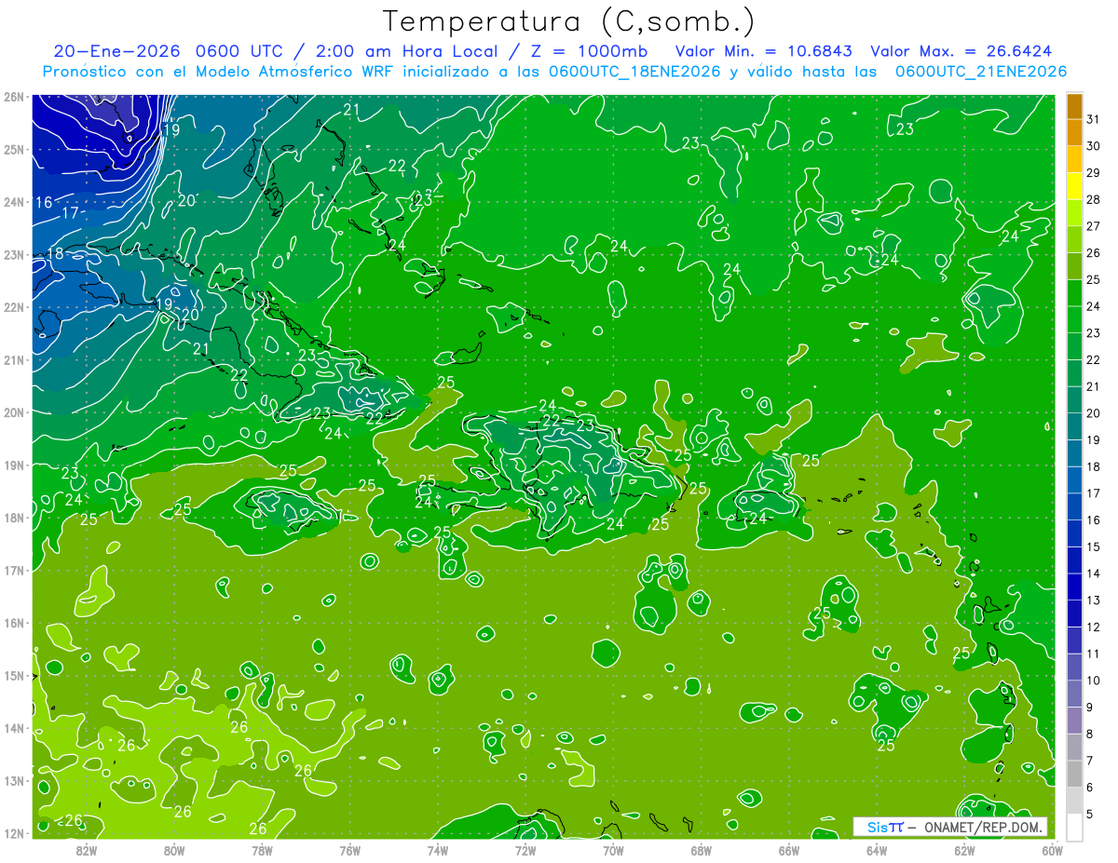Click the "68W" longitude axis label
The width and height of the screenshot is (1118, 863).
coord(702,851)
